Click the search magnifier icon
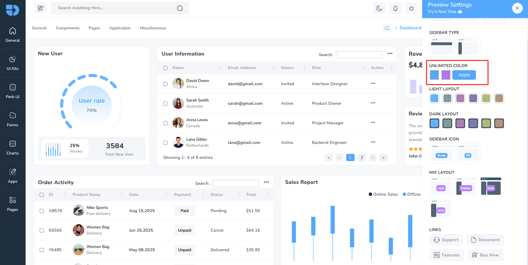This screenshot has width=528, height=265. (x=180, y=8)
